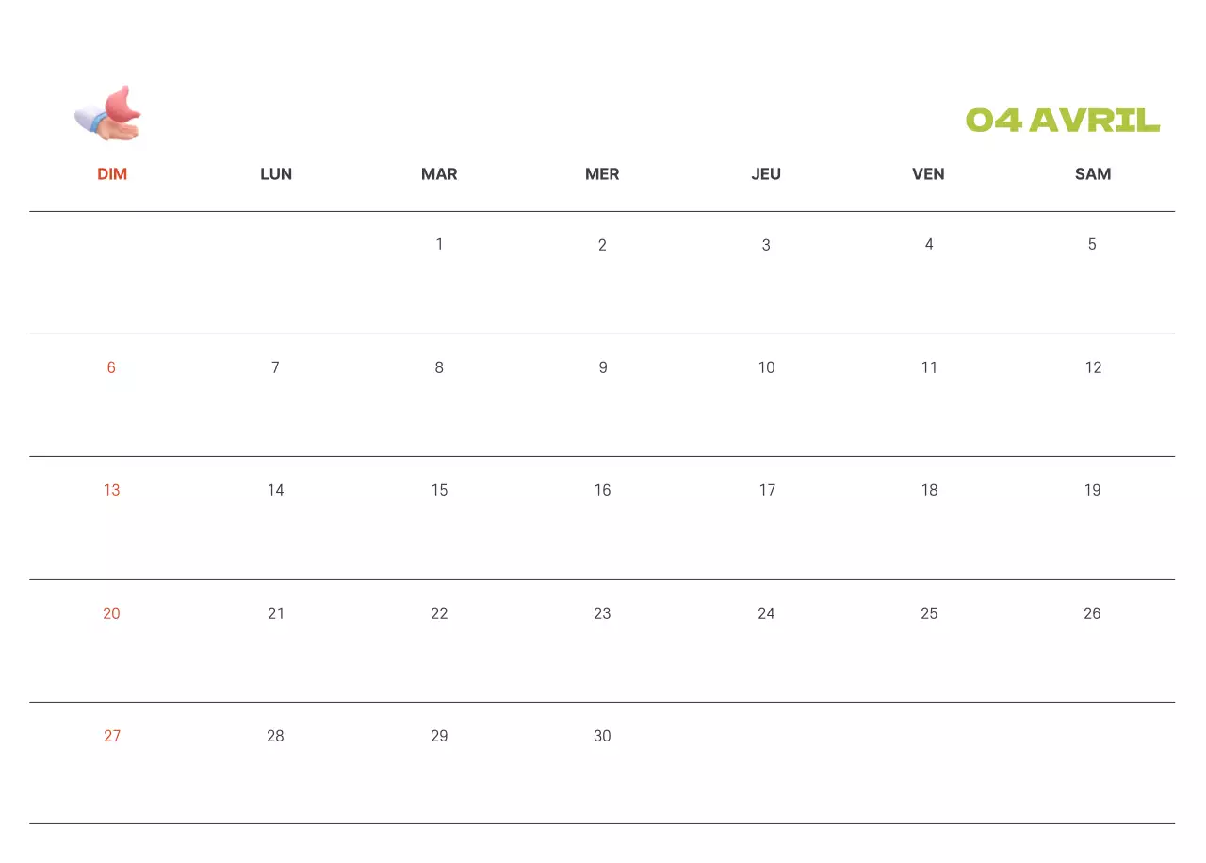1206x863 pixels.
Task: Click date 5 in Saturday column
Action: pyautogui.click(x=1092, y=245)
